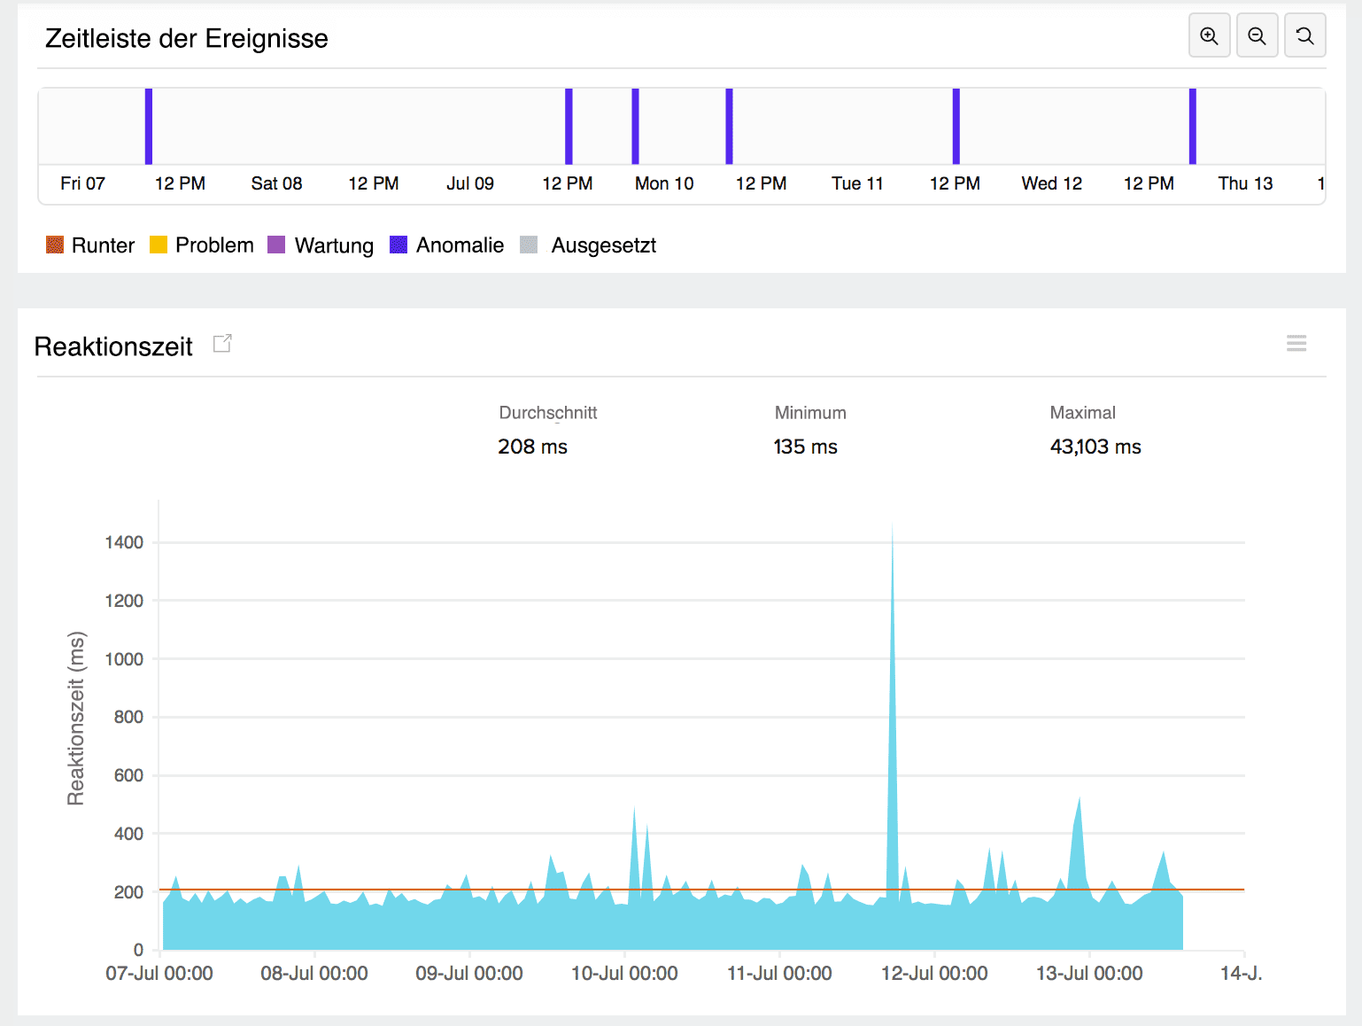Select the anomaly marker before Thu 13
1362x1026 pixels.
tap(1192, 126)
